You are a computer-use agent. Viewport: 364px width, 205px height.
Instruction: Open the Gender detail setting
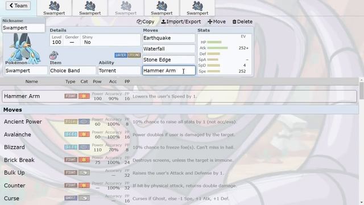[72, 40]
